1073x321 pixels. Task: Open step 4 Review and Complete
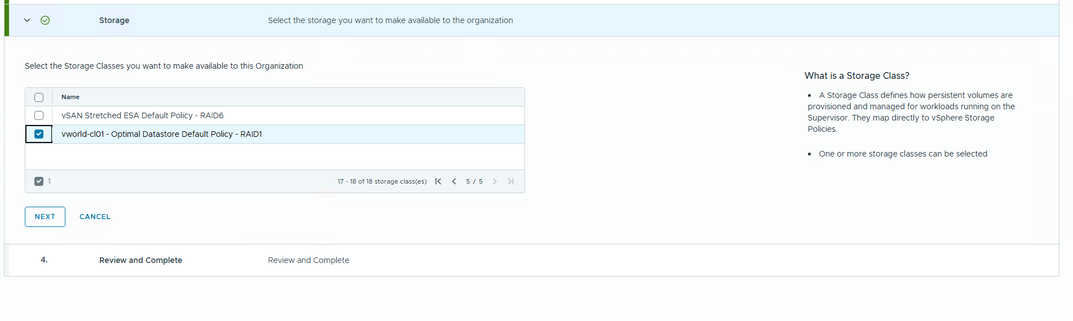coord(140,260)
